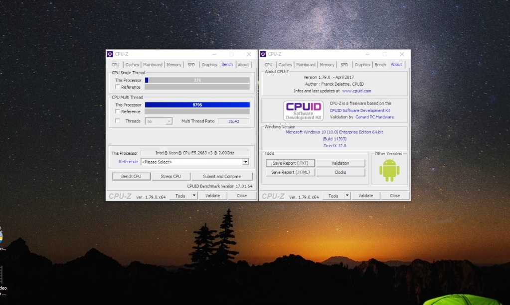
Task: Click the DirectX 12.0 text
Action: (335, 146)
